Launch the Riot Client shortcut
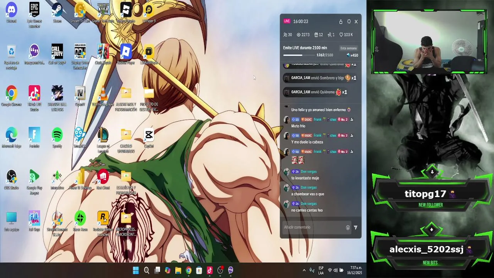The image size is (494, 278). coord(103,180)
